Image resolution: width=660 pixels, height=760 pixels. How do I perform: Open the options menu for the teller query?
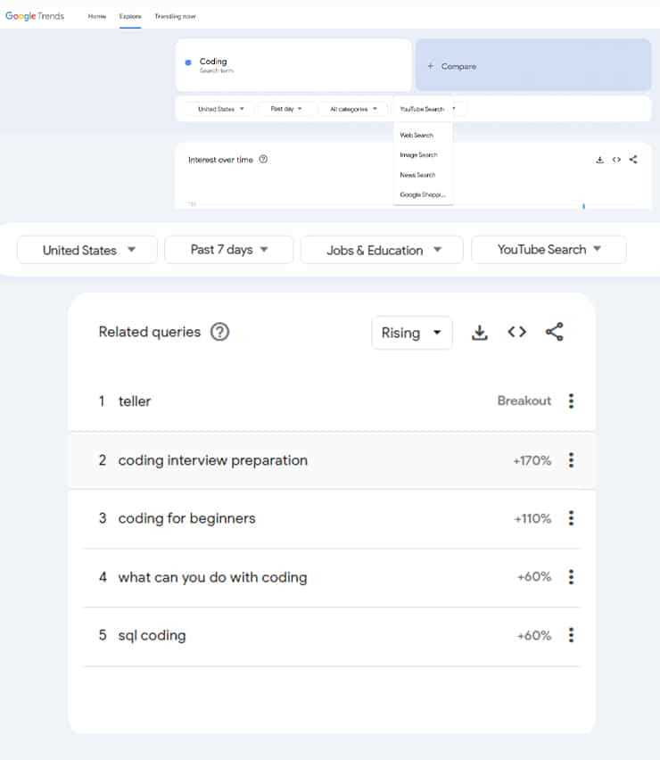(571, 401)
